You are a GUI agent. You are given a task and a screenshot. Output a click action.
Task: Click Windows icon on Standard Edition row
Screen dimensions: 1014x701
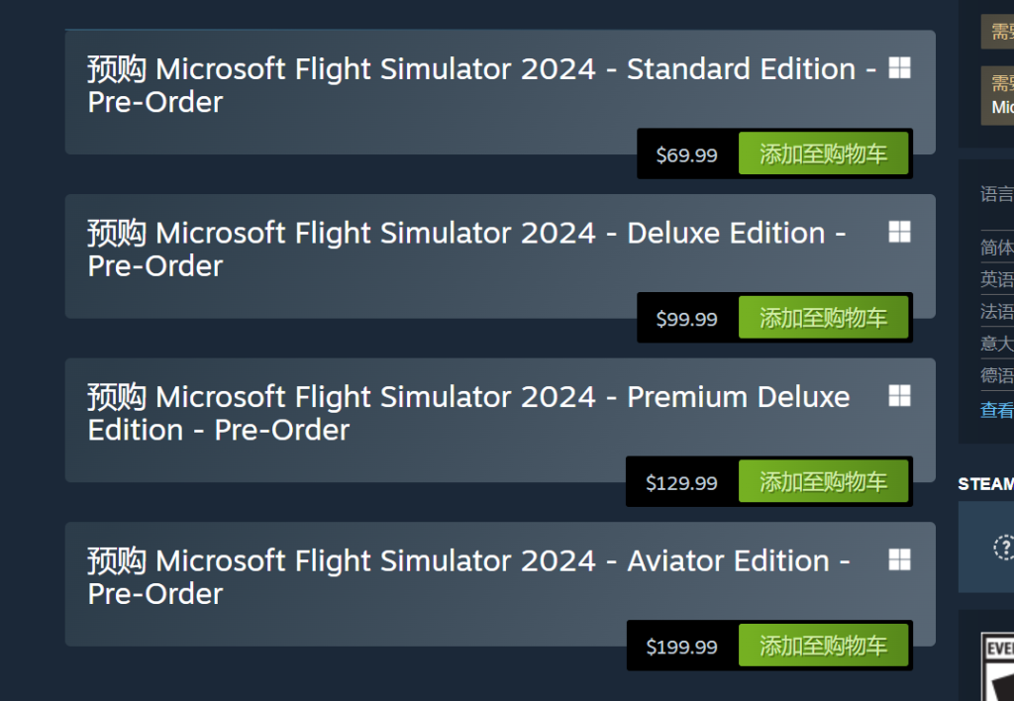(x=899, y=68)
